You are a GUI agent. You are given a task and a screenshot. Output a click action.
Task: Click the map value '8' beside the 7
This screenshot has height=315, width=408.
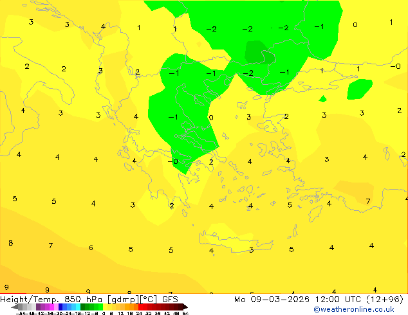click(x=11, y=243)
